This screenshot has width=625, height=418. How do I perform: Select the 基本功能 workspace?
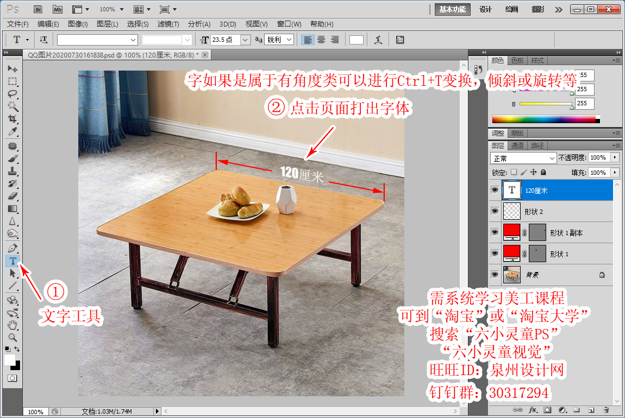pos(452,10)
